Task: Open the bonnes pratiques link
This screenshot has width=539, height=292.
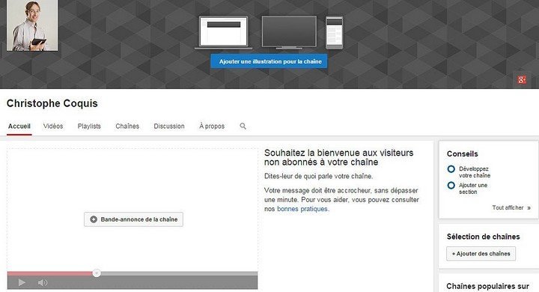Action: pyautogui.click(x=302, y=209)
